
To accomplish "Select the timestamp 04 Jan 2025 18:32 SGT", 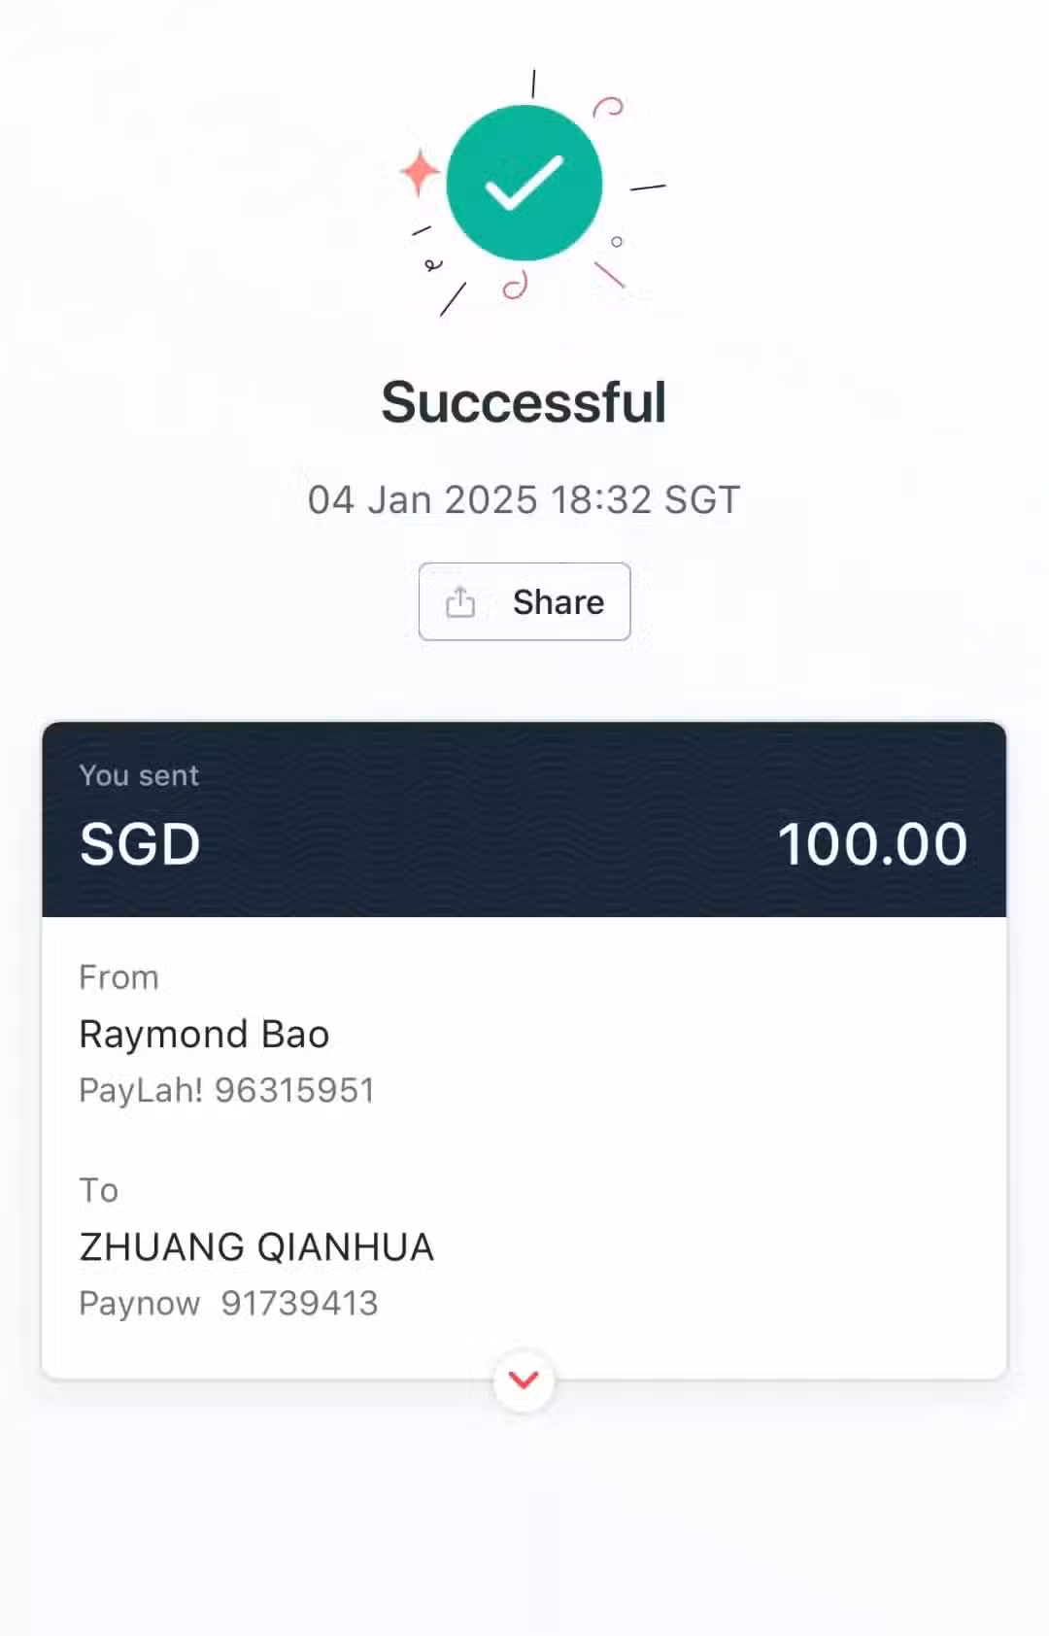I will pyautogui.click(x=524, y=500).
